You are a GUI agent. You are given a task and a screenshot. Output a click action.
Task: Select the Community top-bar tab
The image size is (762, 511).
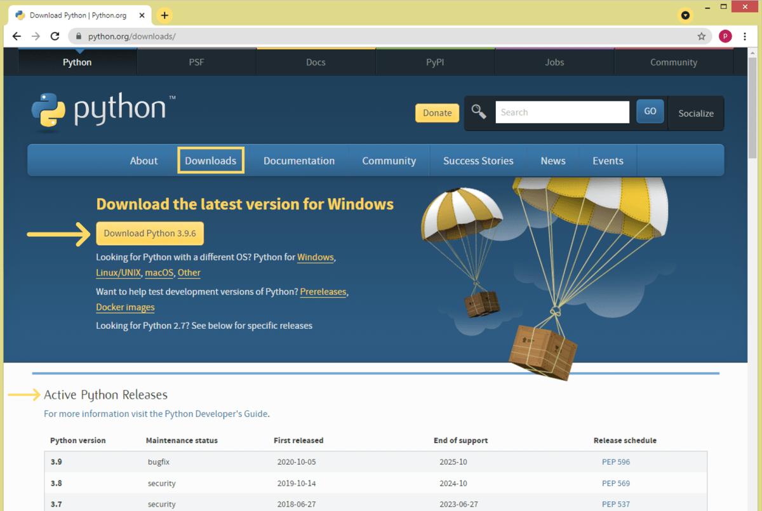coord(674,62)
